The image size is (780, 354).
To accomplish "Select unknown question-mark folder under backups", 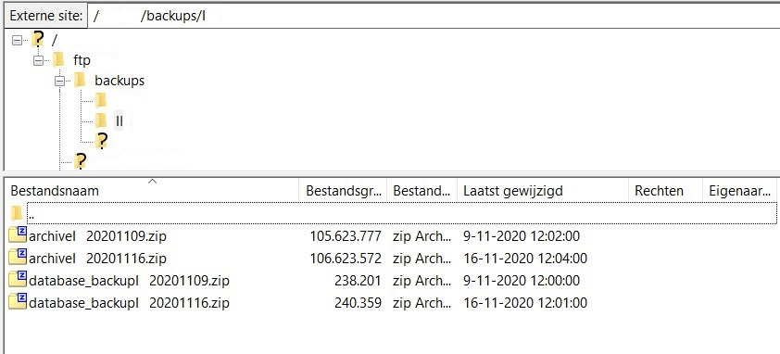I will pos(101,142).
